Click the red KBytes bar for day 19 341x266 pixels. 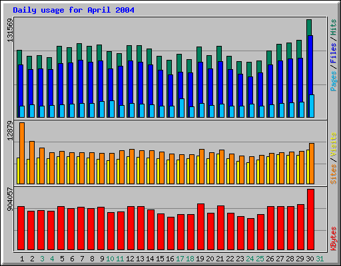[200, 227]
